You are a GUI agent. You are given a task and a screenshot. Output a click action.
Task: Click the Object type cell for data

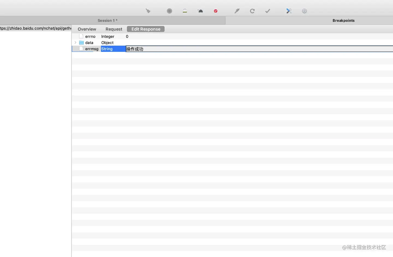[x=107, y=43]
